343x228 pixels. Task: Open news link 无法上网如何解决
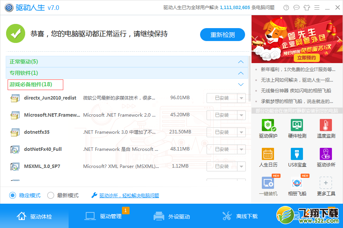(x=297, y=80)
